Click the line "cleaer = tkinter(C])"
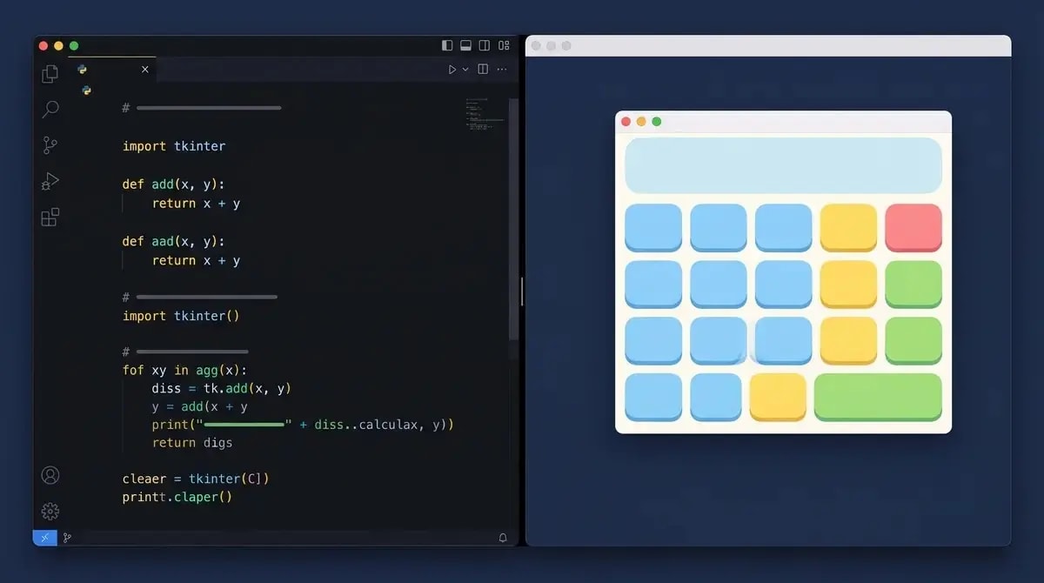 click(x=196, y=479)
